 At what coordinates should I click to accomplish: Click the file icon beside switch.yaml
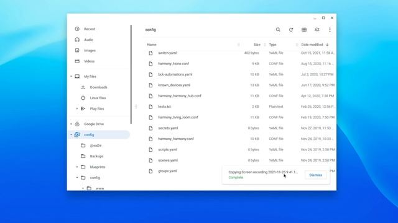tap(150, 53)
